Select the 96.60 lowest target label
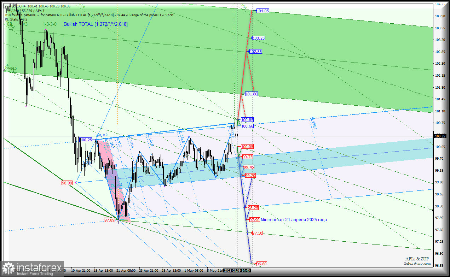 pyautogui.click(x=261, y=264)
